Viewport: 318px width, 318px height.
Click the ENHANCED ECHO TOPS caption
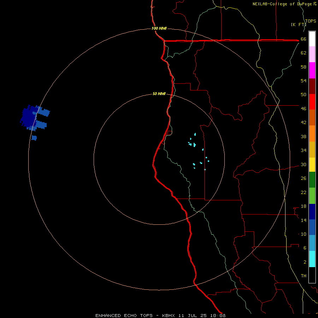pos(124,316)
